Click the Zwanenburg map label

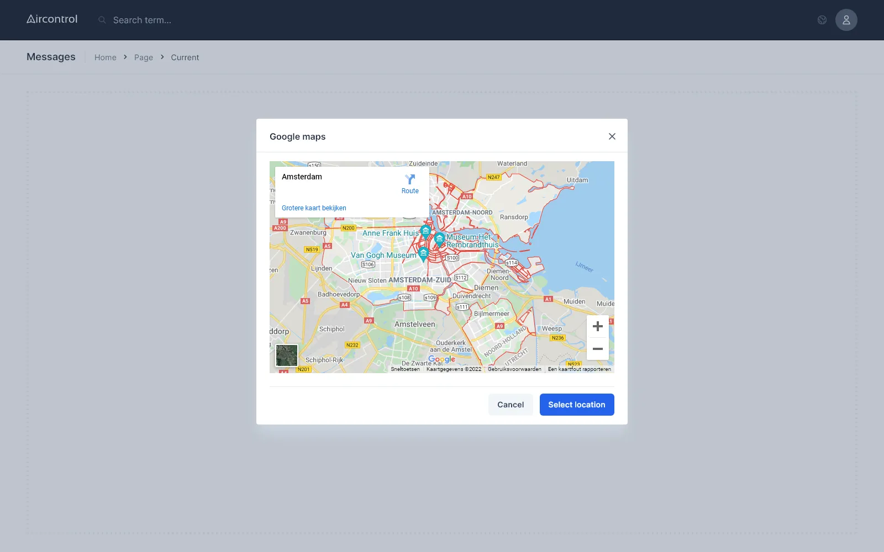coord(308,232)
